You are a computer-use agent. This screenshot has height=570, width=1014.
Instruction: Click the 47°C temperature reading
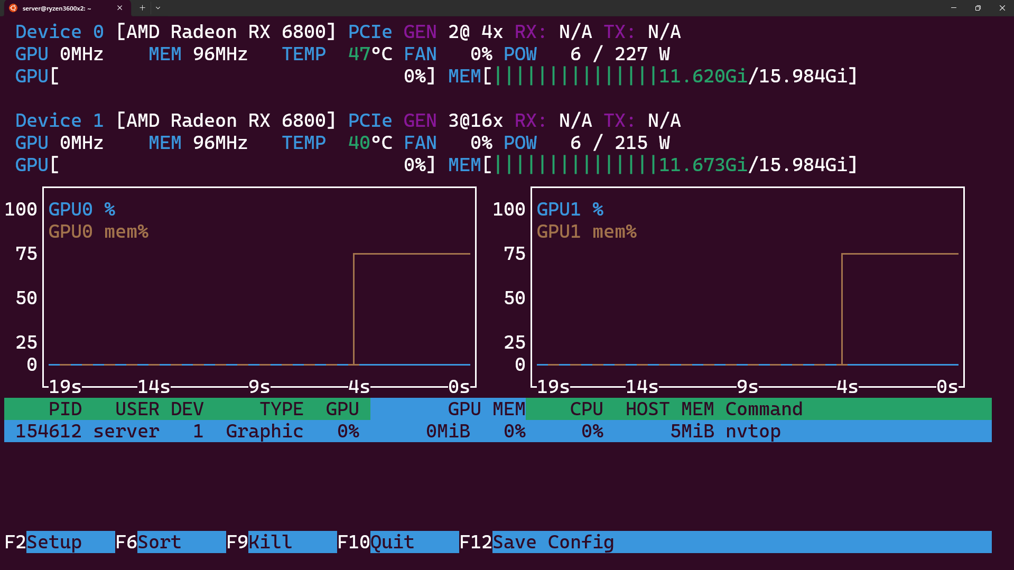[370, 54]
